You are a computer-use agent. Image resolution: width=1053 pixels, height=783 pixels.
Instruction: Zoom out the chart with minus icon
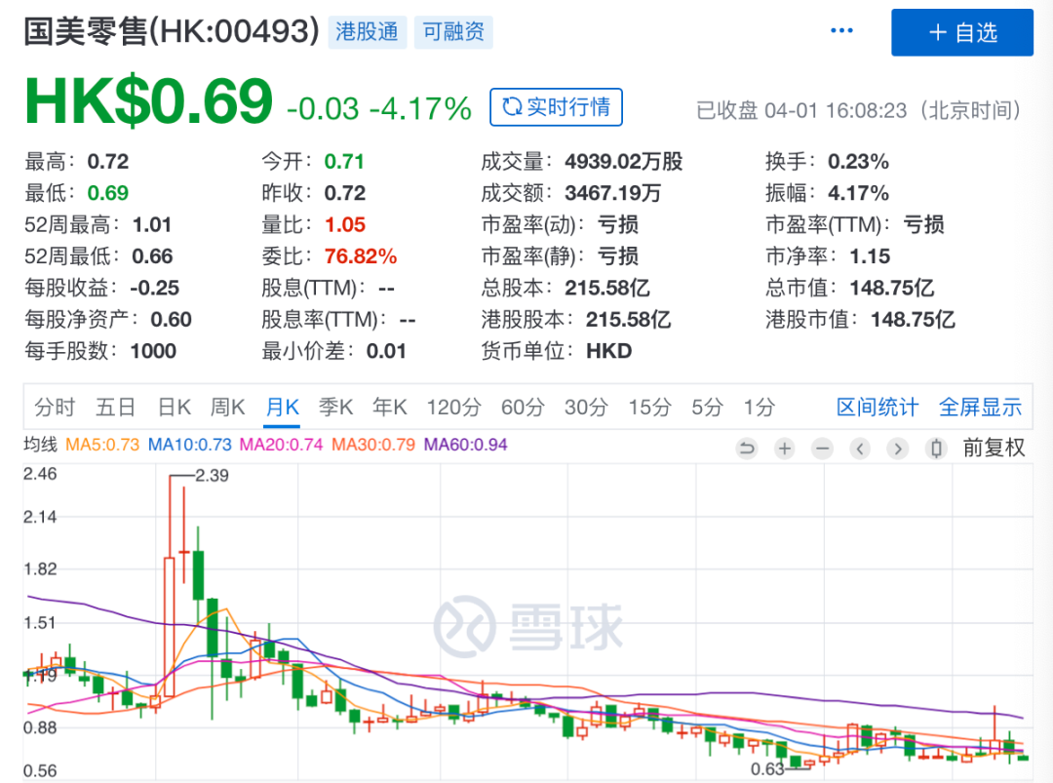click(822, 448)
